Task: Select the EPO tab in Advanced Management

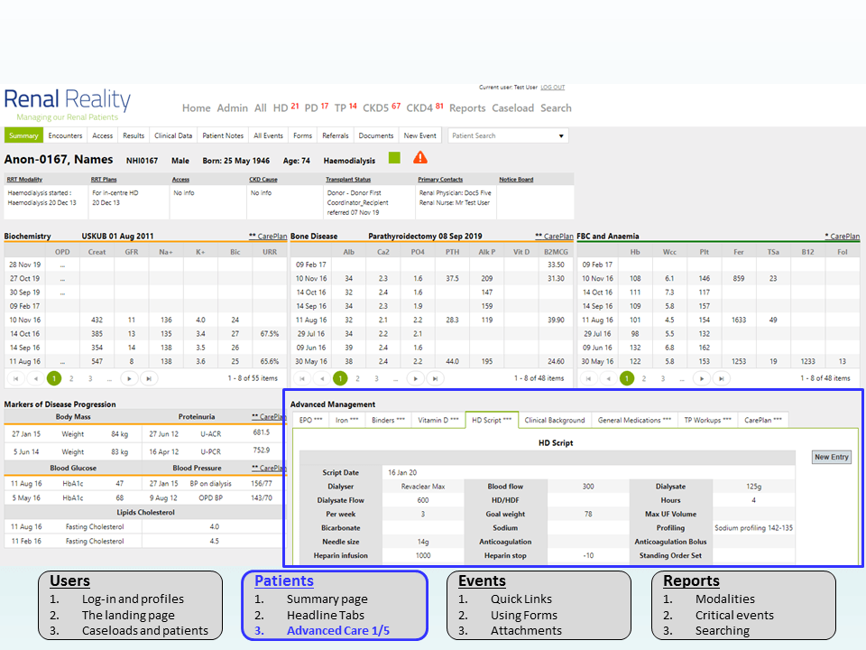Action: tap(310, 420)
